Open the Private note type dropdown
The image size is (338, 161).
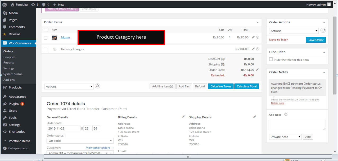coord(285,137)
